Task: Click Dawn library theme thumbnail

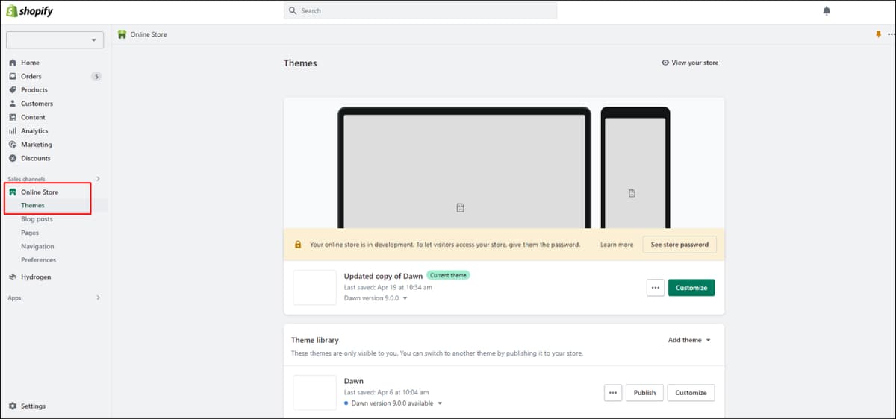Action: click(x=314, y=393)
